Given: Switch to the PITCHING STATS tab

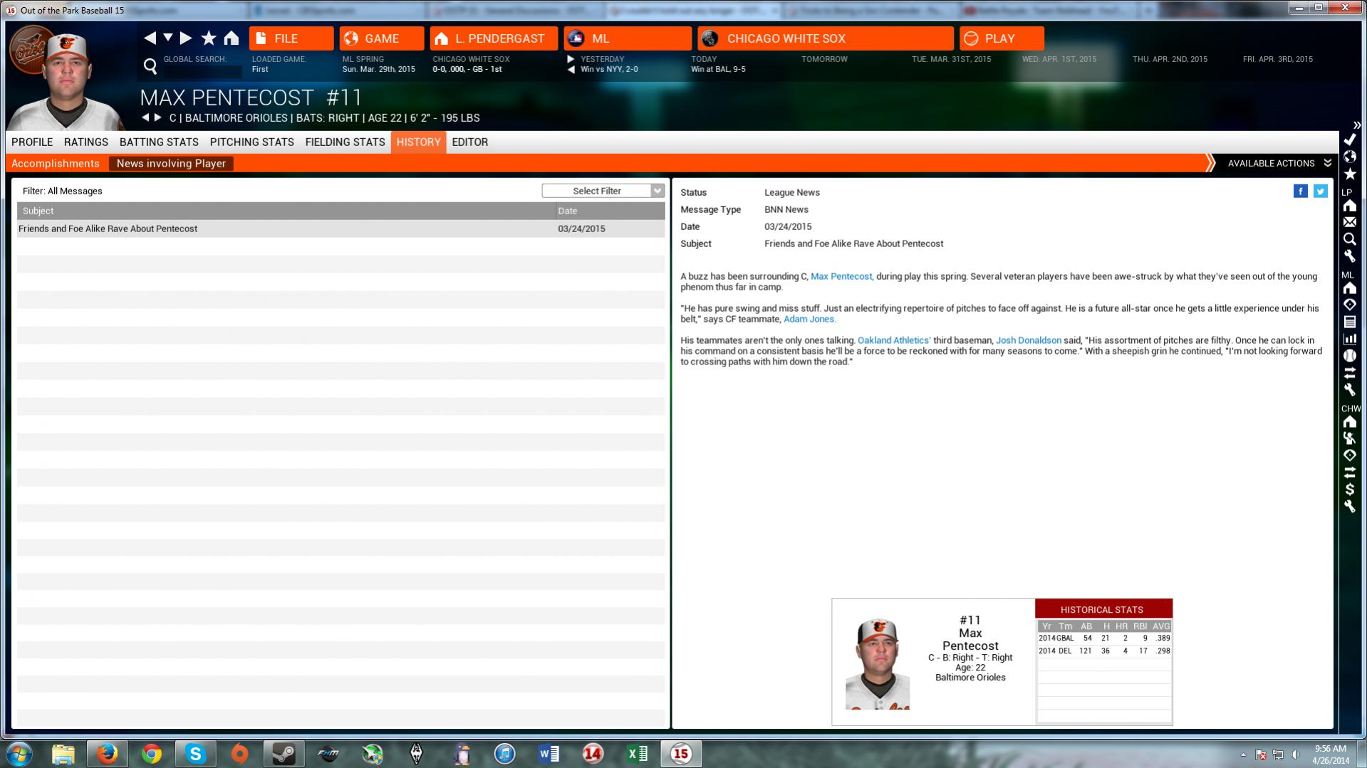Looking at the screenshot, I should pos(252,142).
